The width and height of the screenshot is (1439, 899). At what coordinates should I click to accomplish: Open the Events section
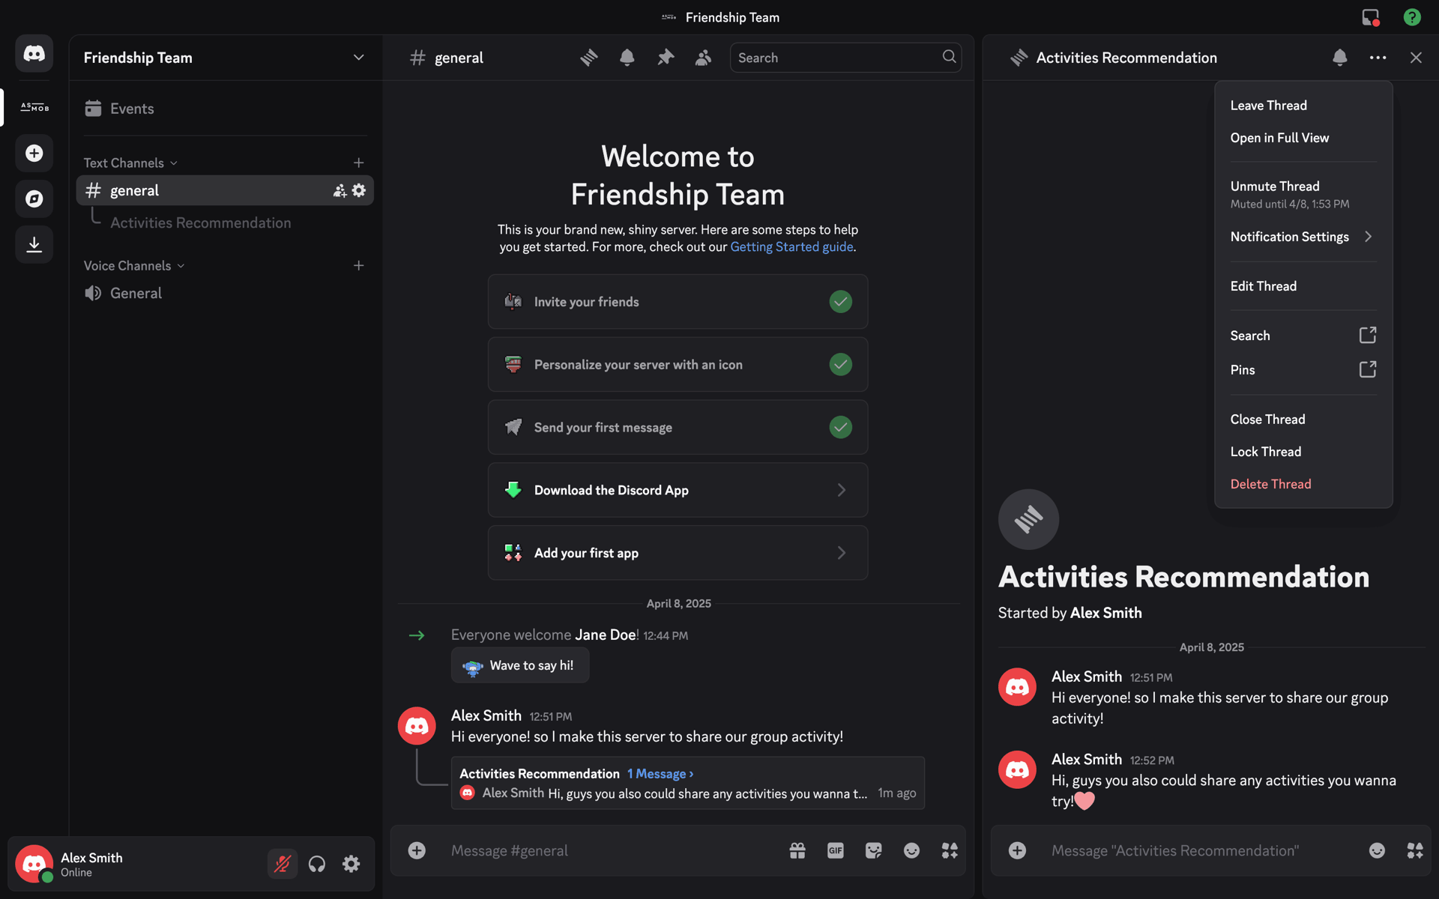click(225, 109)
